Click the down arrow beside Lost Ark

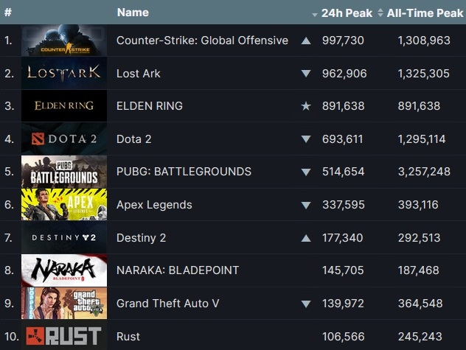[x=306, y=74]
